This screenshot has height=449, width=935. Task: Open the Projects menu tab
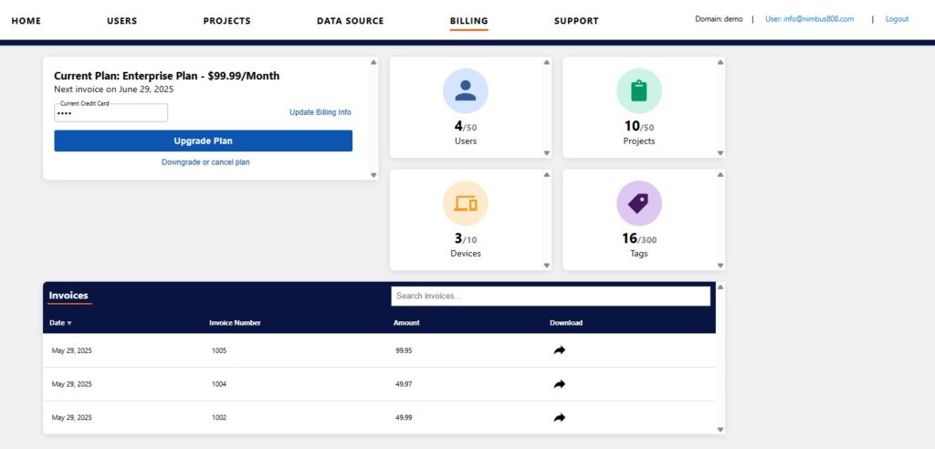click(227, 21)
